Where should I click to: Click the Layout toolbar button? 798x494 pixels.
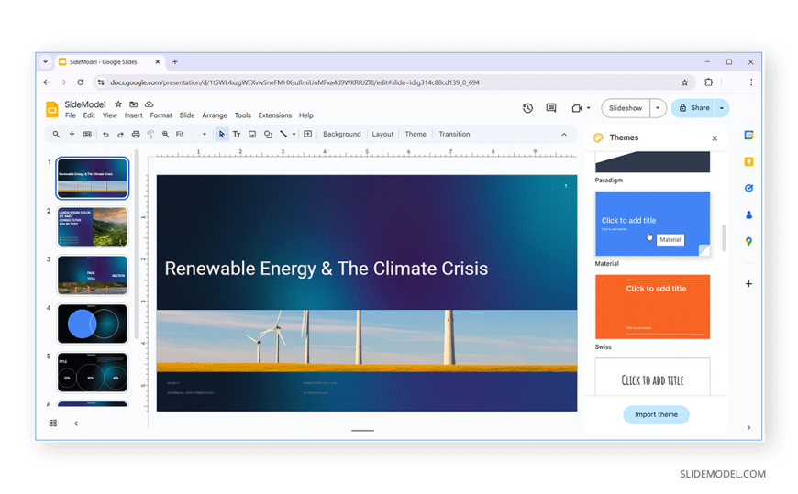[x=382, y=135]
